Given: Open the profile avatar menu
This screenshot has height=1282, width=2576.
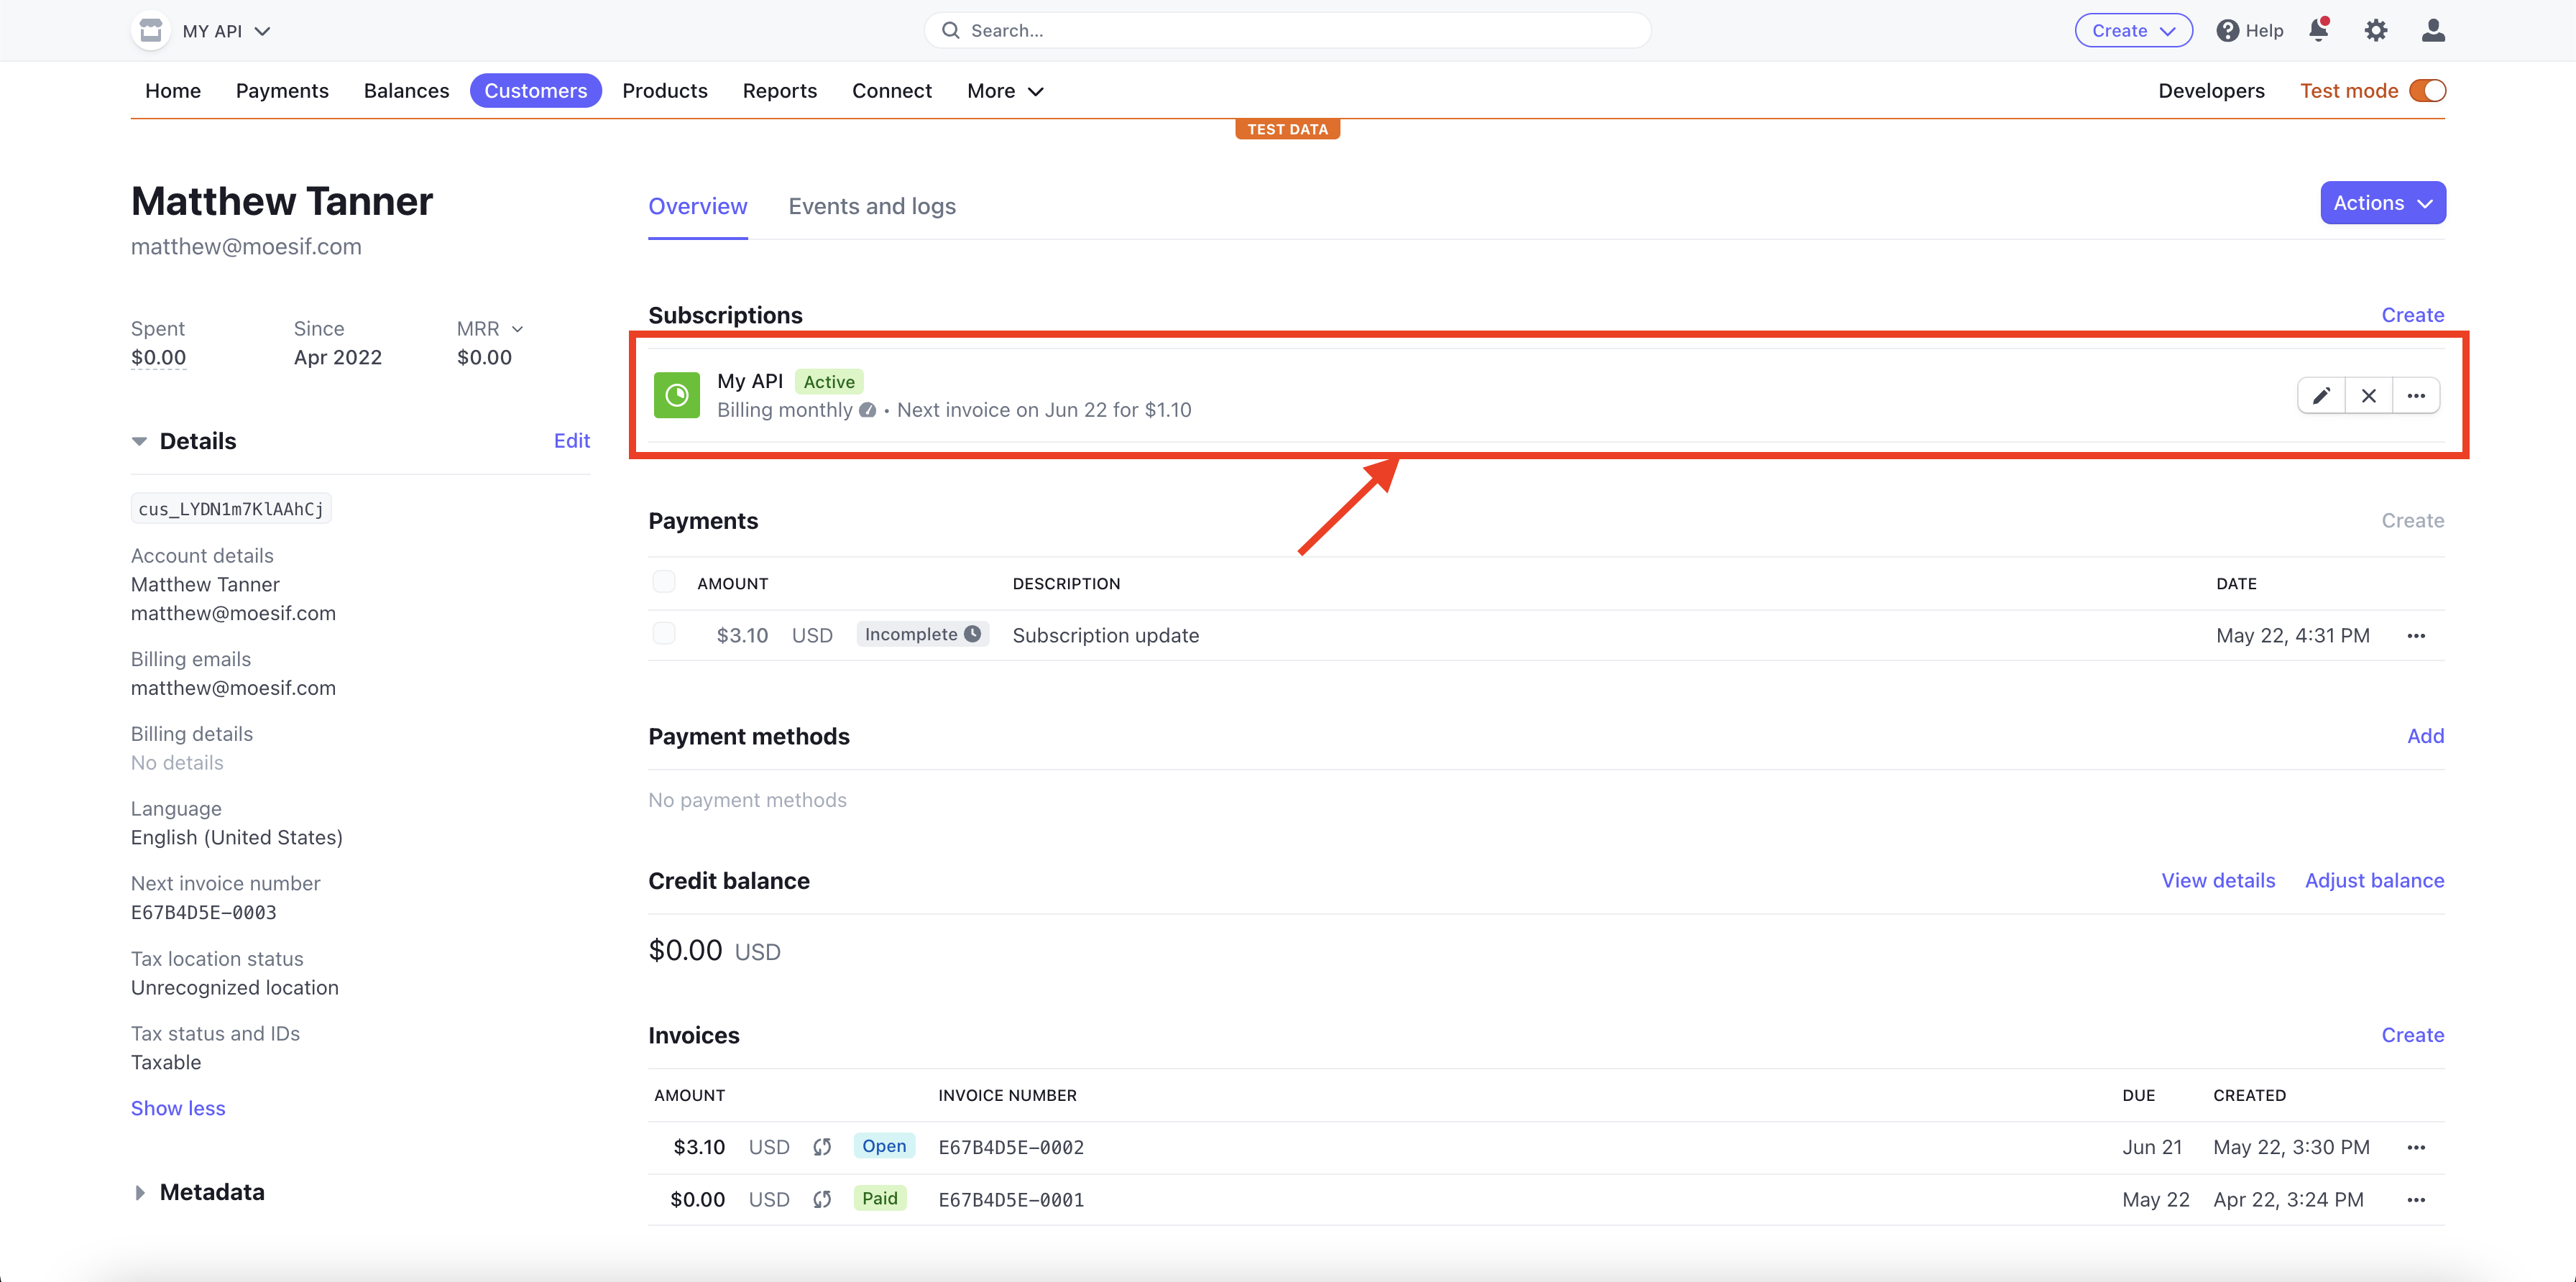Looking at the screenshot, I should click(x=2433, y=30).
